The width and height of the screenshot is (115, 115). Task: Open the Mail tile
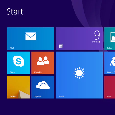point(31,39)
